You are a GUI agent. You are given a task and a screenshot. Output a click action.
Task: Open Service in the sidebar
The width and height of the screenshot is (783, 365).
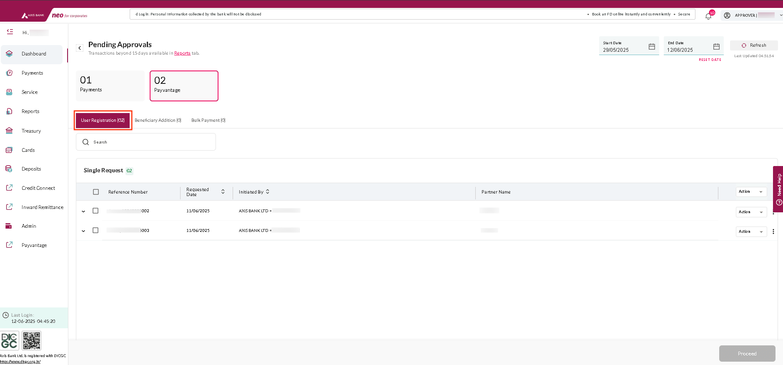[x=30, y=92]
